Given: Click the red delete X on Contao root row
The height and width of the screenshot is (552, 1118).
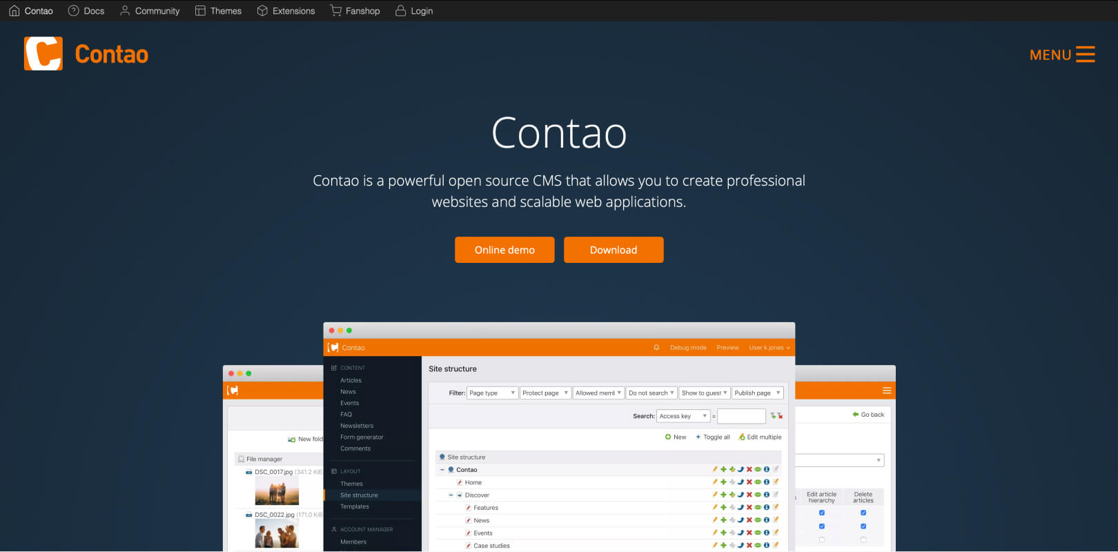Looking at the screenshot, I should (749, 470).
